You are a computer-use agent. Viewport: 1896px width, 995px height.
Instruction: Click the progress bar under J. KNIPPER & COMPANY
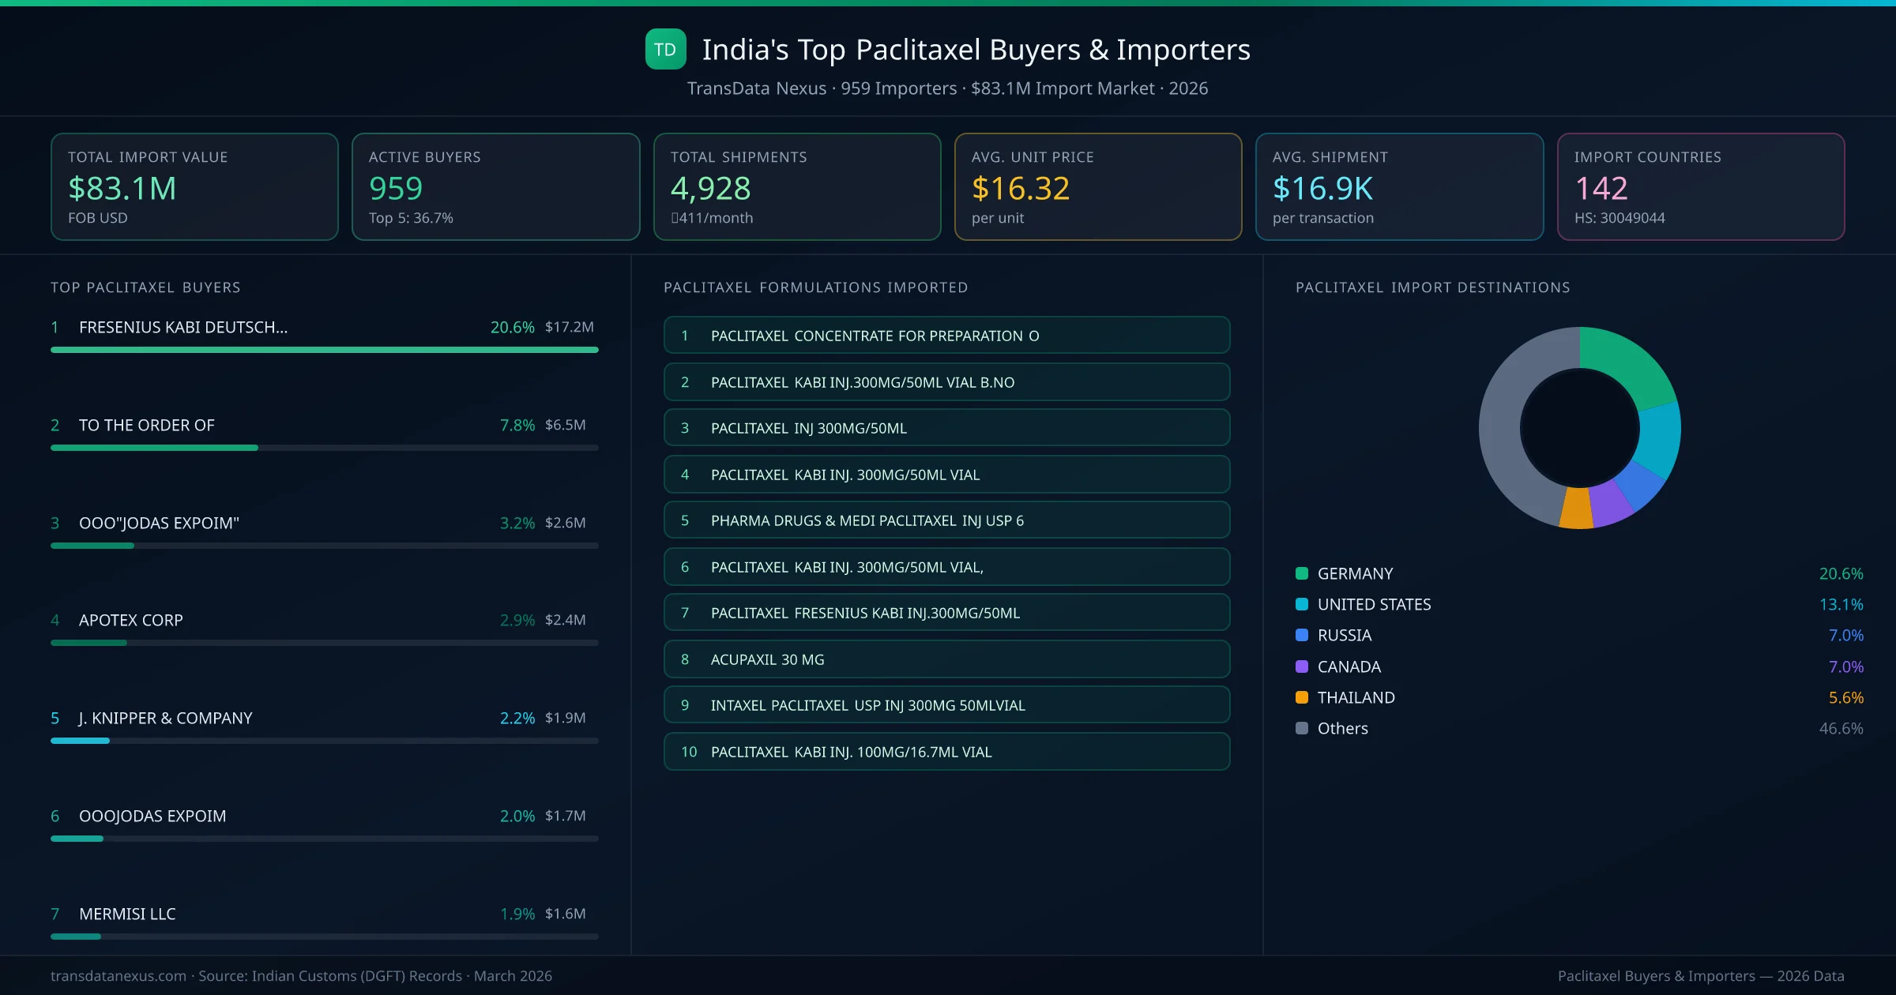[324, 741]
